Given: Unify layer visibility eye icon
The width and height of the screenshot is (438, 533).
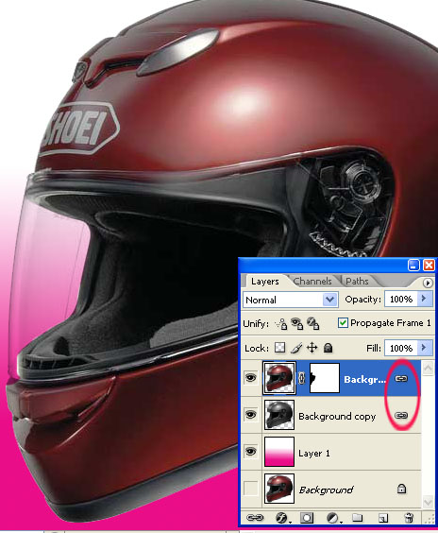Looking at the screenshot, I should coord(297,323).
